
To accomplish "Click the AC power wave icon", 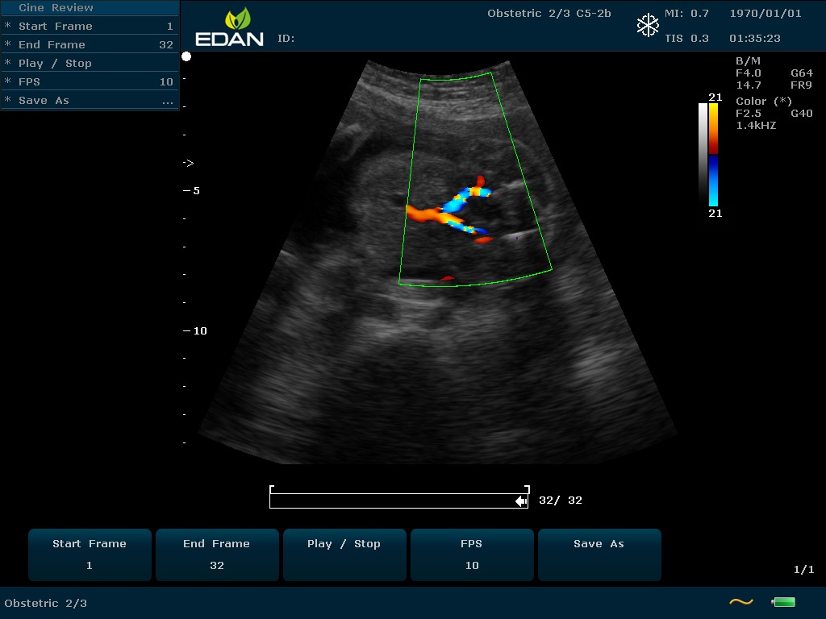I will [x=740, y=602].
